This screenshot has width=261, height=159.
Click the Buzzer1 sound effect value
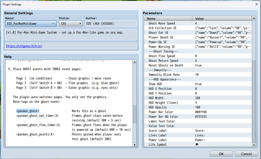pos(223,37)
